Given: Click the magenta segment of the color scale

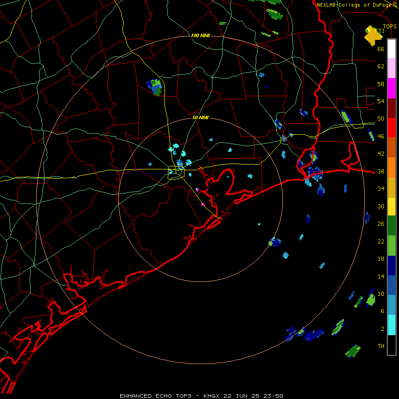Looking at the screenshot, I should [x=391, y=88].
